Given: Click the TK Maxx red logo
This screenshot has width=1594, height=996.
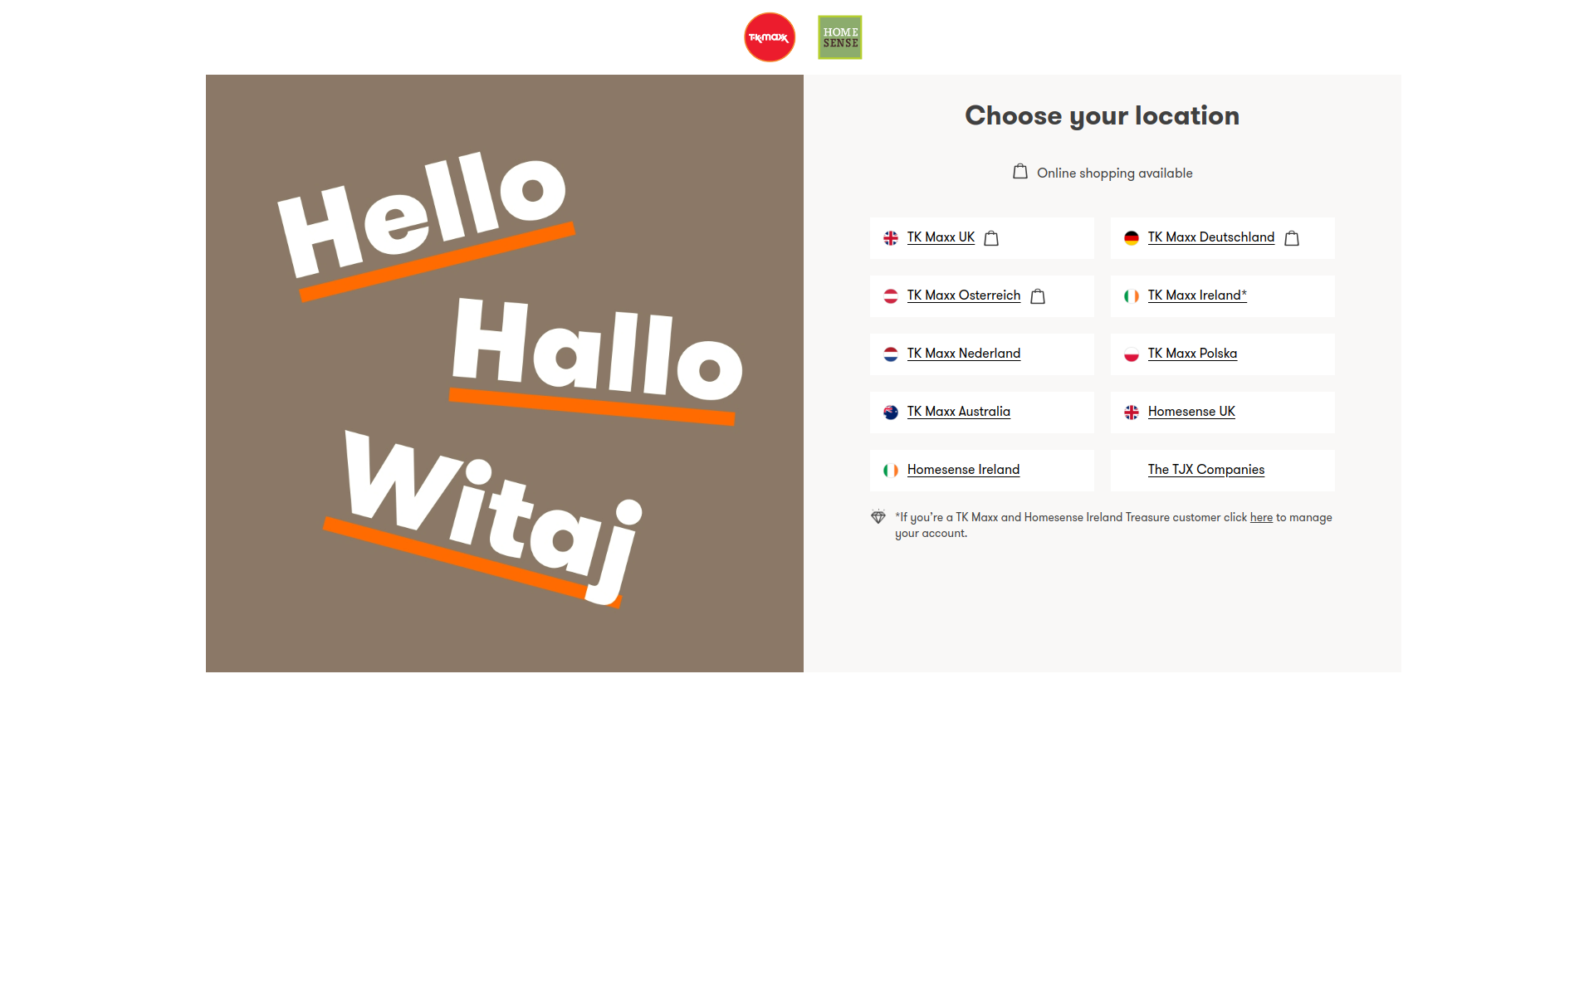Looking at the screenshot, I should 770,37.
